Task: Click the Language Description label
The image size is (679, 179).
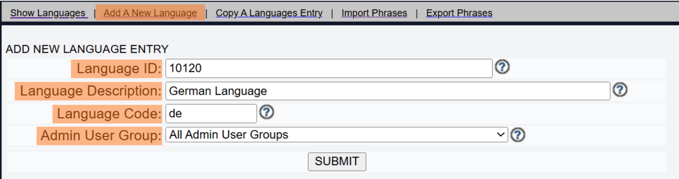Action: [x=90, y=91]
